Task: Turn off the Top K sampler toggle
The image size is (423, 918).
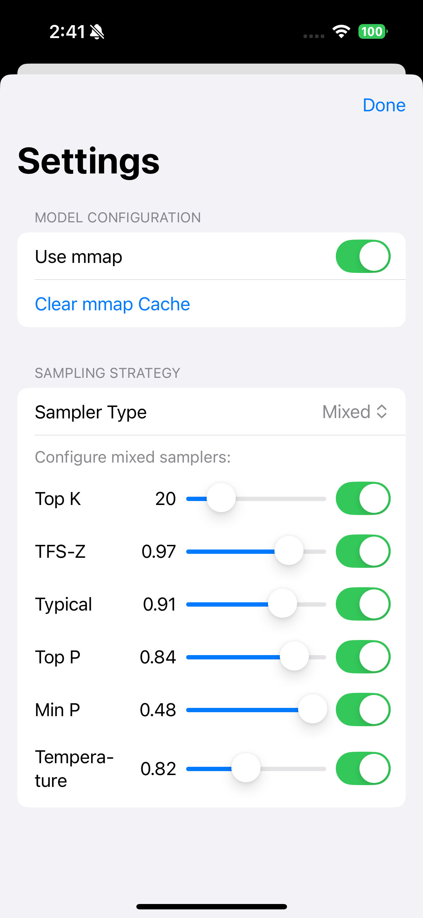Action: pos(363,499)
